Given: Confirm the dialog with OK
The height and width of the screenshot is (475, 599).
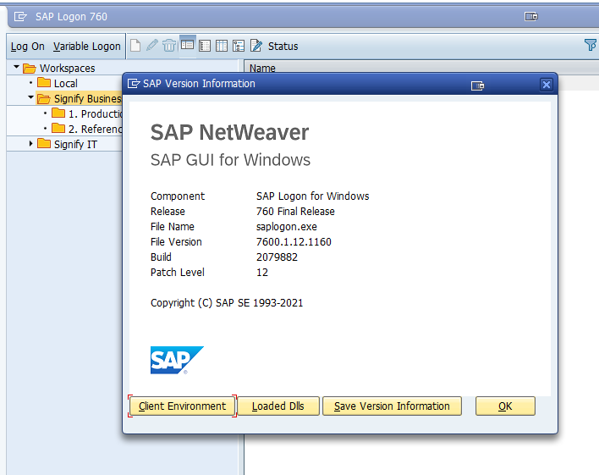Looking at the screenshot, I should pos(505,406).
